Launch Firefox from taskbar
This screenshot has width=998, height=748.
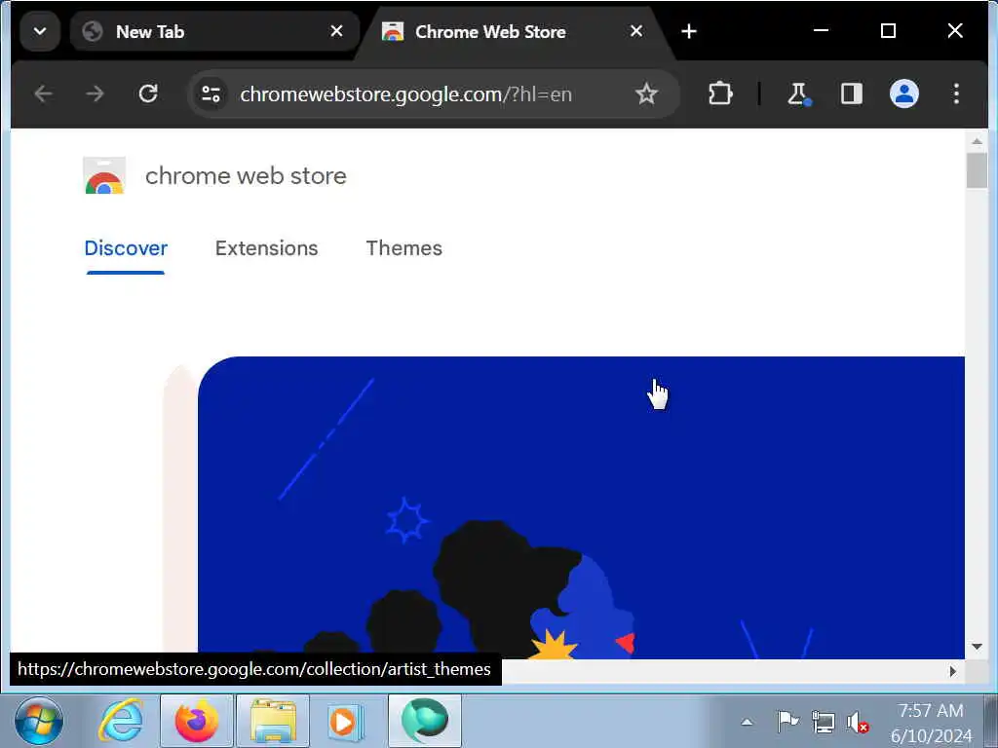pyautogui.click(x=197, y=721)
